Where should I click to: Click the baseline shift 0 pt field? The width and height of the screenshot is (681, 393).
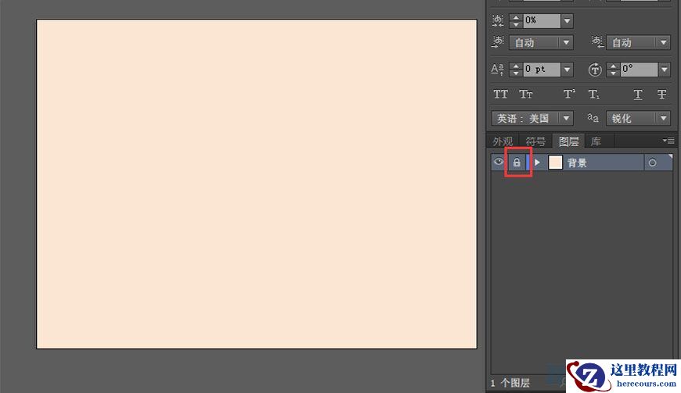542,70
